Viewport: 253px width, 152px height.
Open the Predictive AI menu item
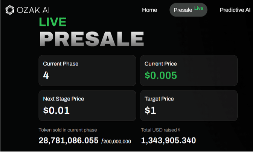point(235,10)
